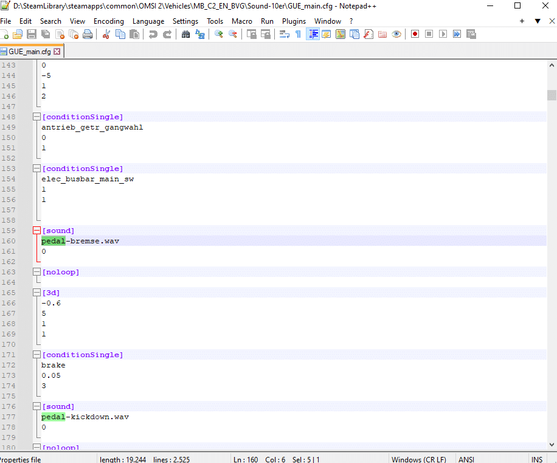Open Find with the binoculars icon
557x463 pixels.
186,35
